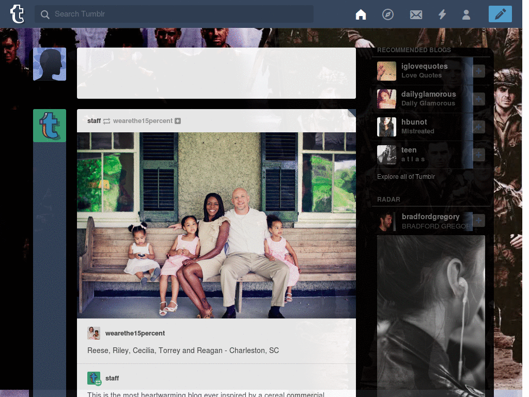Open dailyglamorous avatar thumbnail
This screenshot has width=529, height=397.
(386, 99)
